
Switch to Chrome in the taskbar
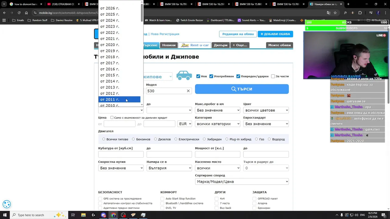click(113, 215)
